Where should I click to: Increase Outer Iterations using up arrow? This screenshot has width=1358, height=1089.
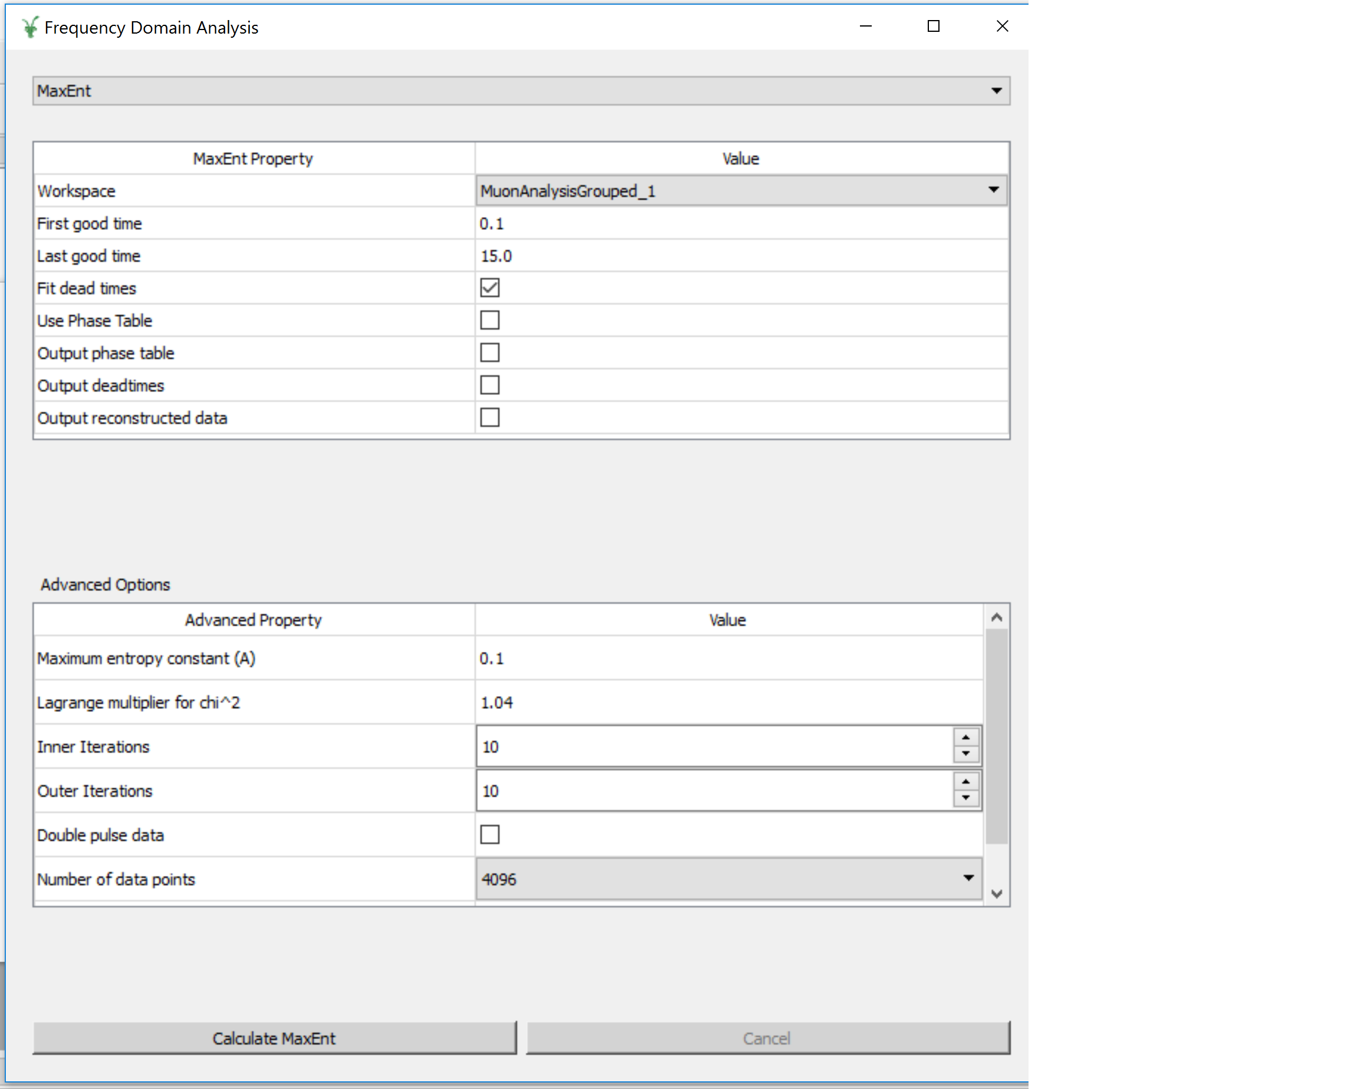point(965,781)
